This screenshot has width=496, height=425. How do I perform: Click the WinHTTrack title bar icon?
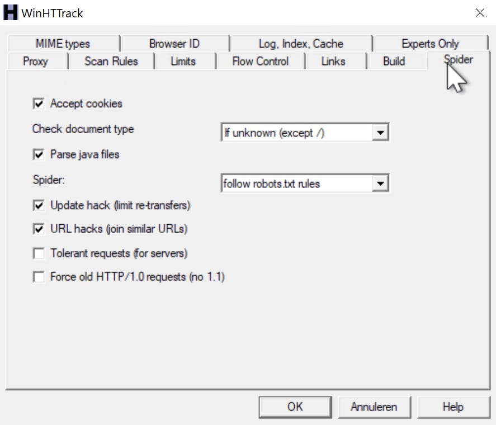pyautogui.click(x=11, y=13)
